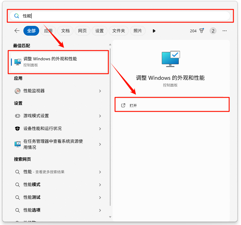
Task: Click the large monitor icon in preview pane
Action: pos(170,59)
